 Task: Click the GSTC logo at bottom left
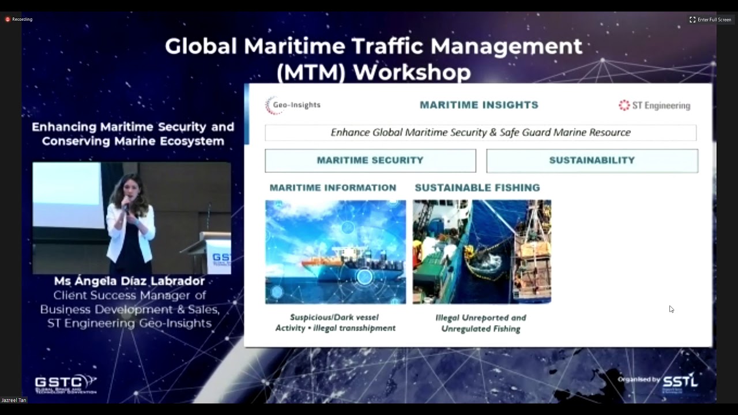coord(65,383)
